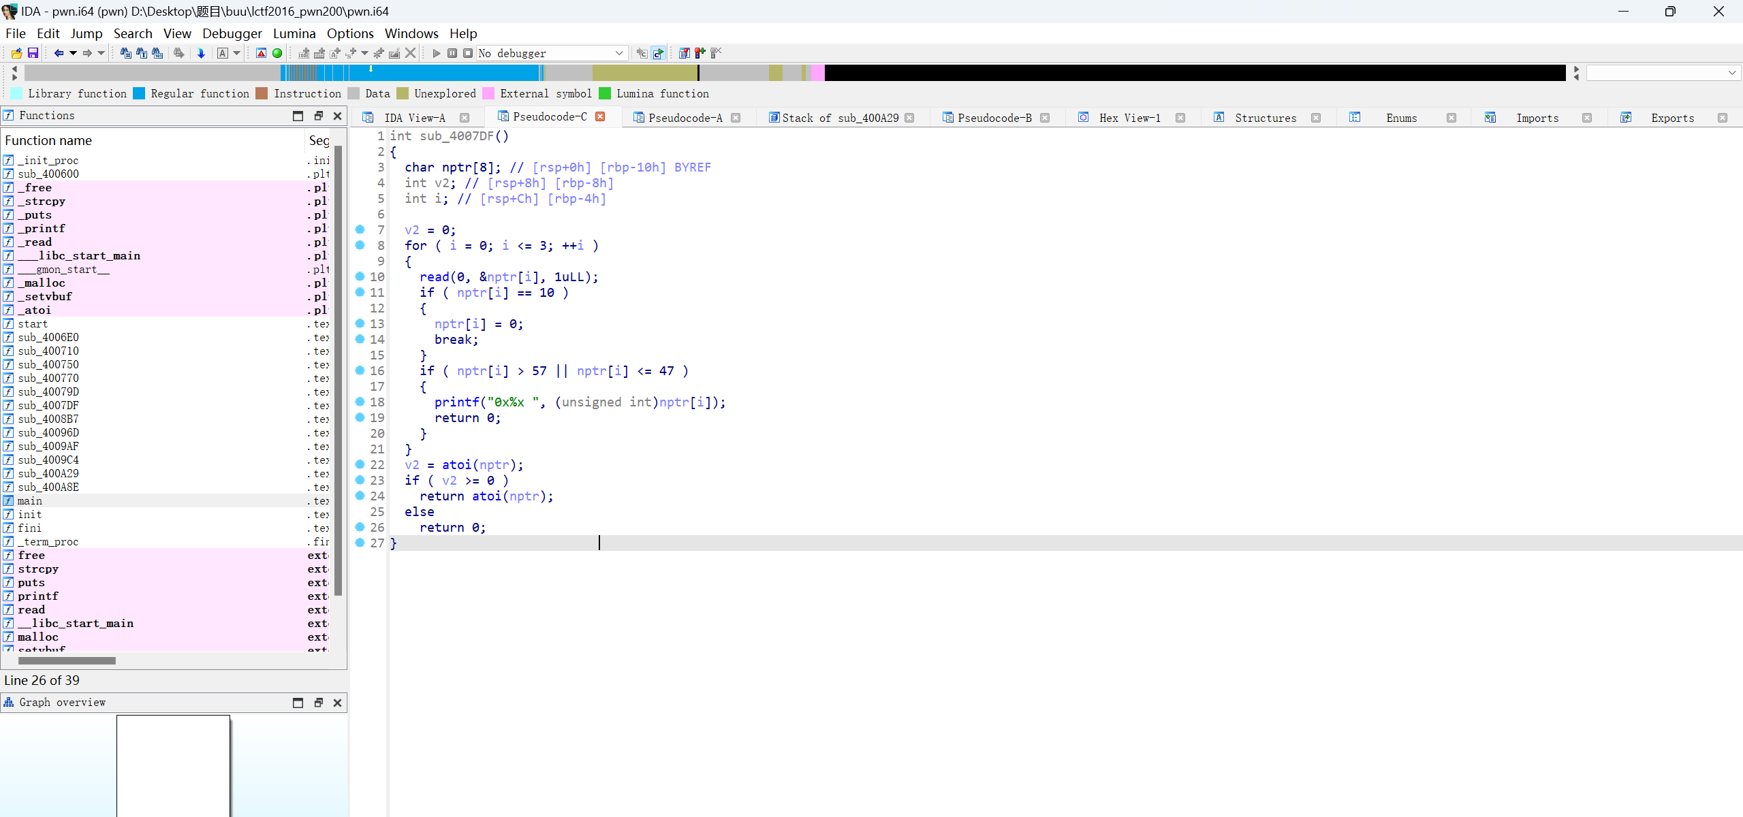This screenshot has height=817, width=1743.
Task: Click the navigation band left scroll arrow
Action: coord(14,69)
